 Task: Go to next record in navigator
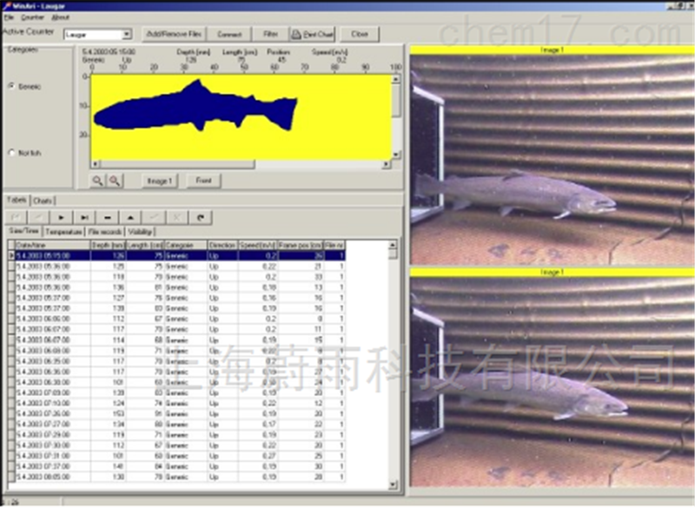tap(62, 217)
